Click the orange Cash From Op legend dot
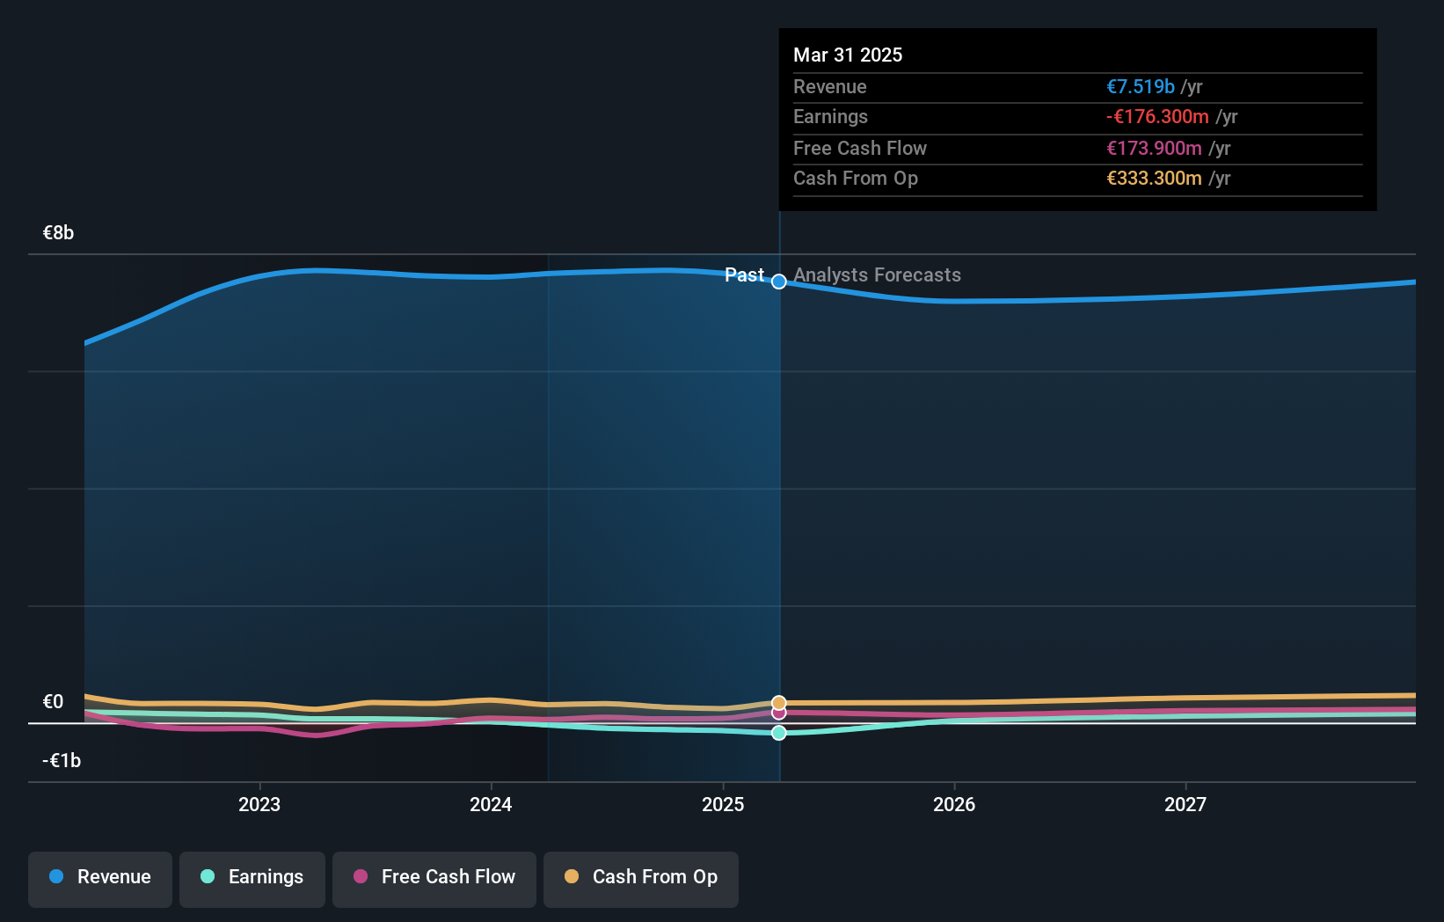 pyautogui.click(x=572, y=876)
